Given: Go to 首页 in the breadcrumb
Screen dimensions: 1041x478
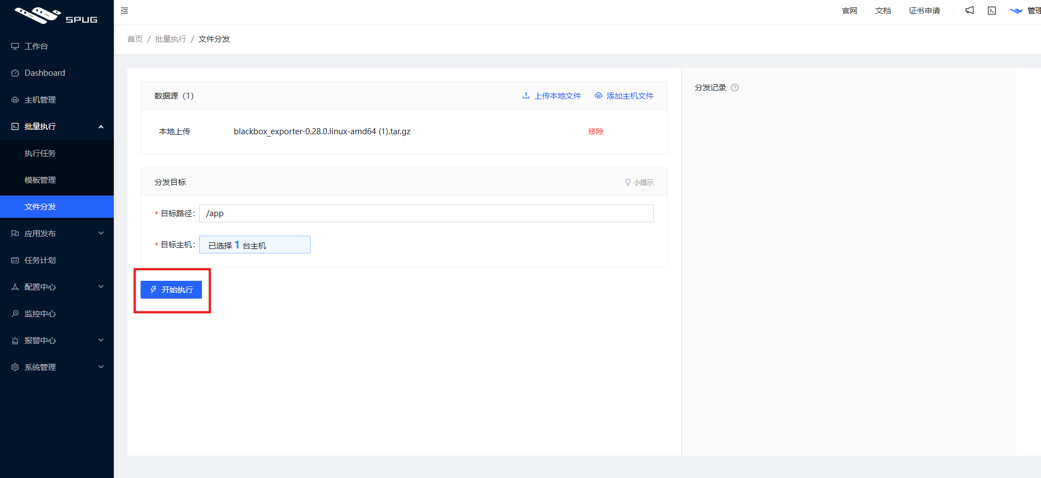Looking at the screenshot, I should (135, 39).
